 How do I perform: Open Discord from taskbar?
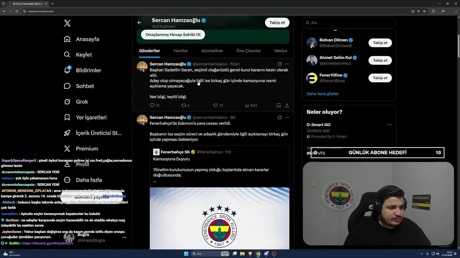(x=266, y=254)
